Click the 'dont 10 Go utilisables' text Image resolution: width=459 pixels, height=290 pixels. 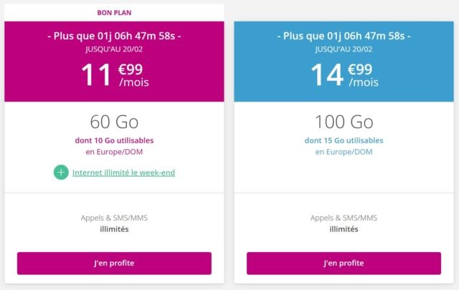(x=114, y=140)
